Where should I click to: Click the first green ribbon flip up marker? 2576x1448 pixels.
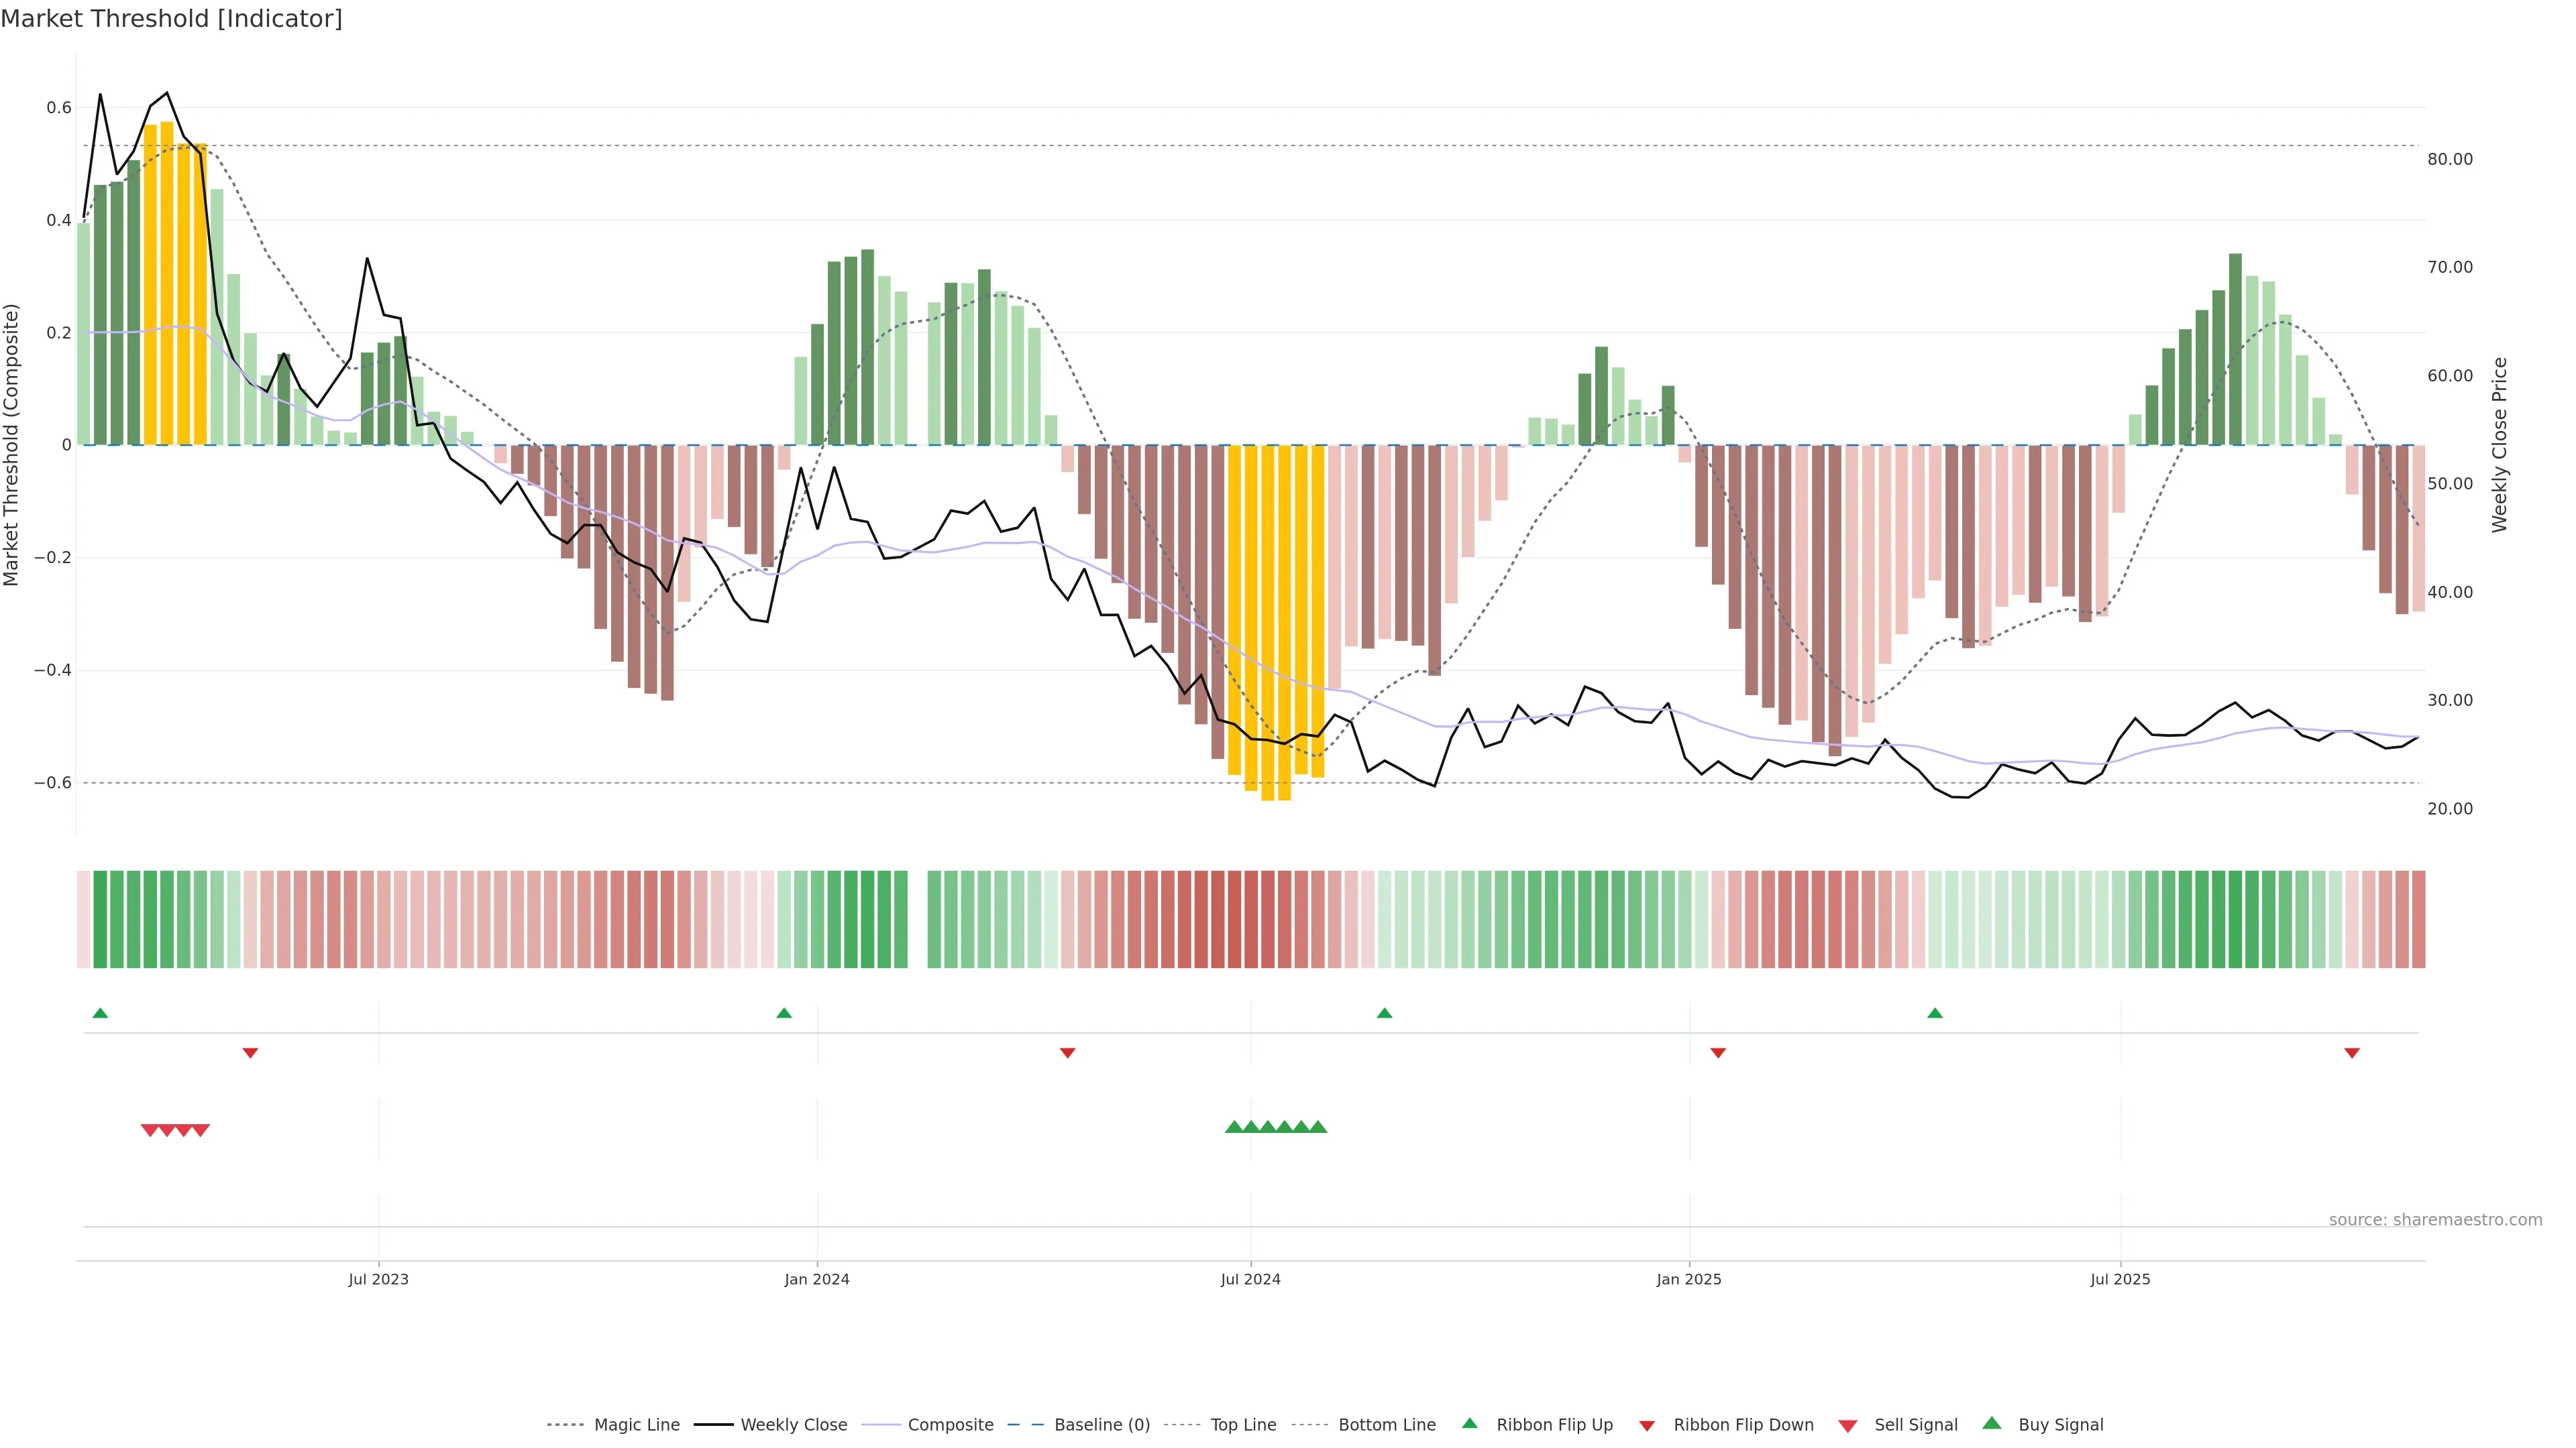pyautogui.click(x=100, y=1014)
